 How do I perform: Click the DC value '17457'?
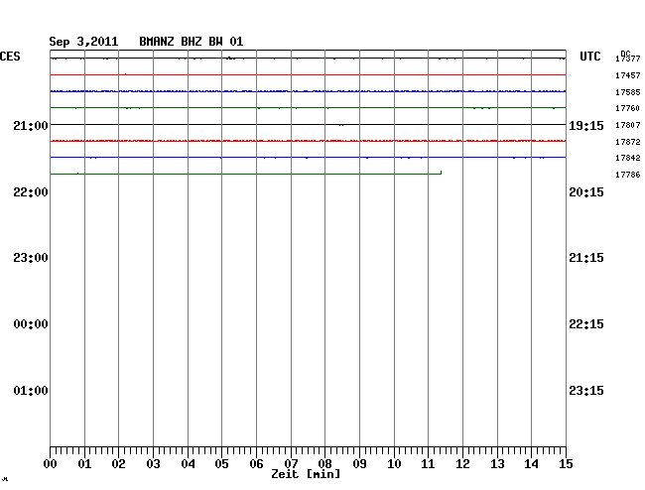(x=628, y=75)
